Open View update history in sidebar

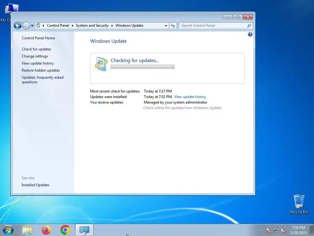(38, 63)
